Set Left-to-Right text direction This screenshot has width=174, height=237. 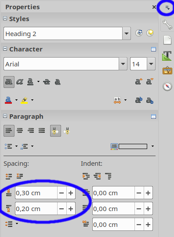pyautogui.click(x=55, y=131)
